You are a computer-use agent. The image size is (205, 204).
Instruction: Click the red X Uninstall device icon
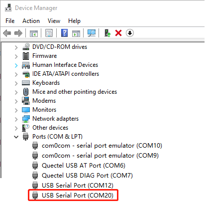(118, 33)
